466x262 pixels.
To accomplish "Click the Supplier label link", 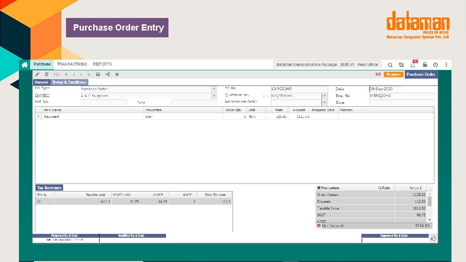I will pos(42,95).
